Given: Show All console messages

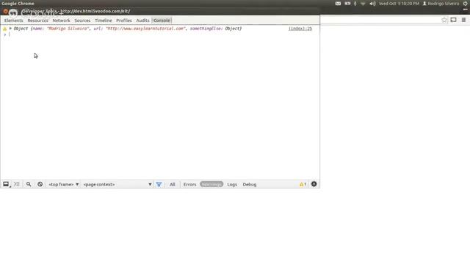Looking at the screenshot, I should click(x=173, y=184).
